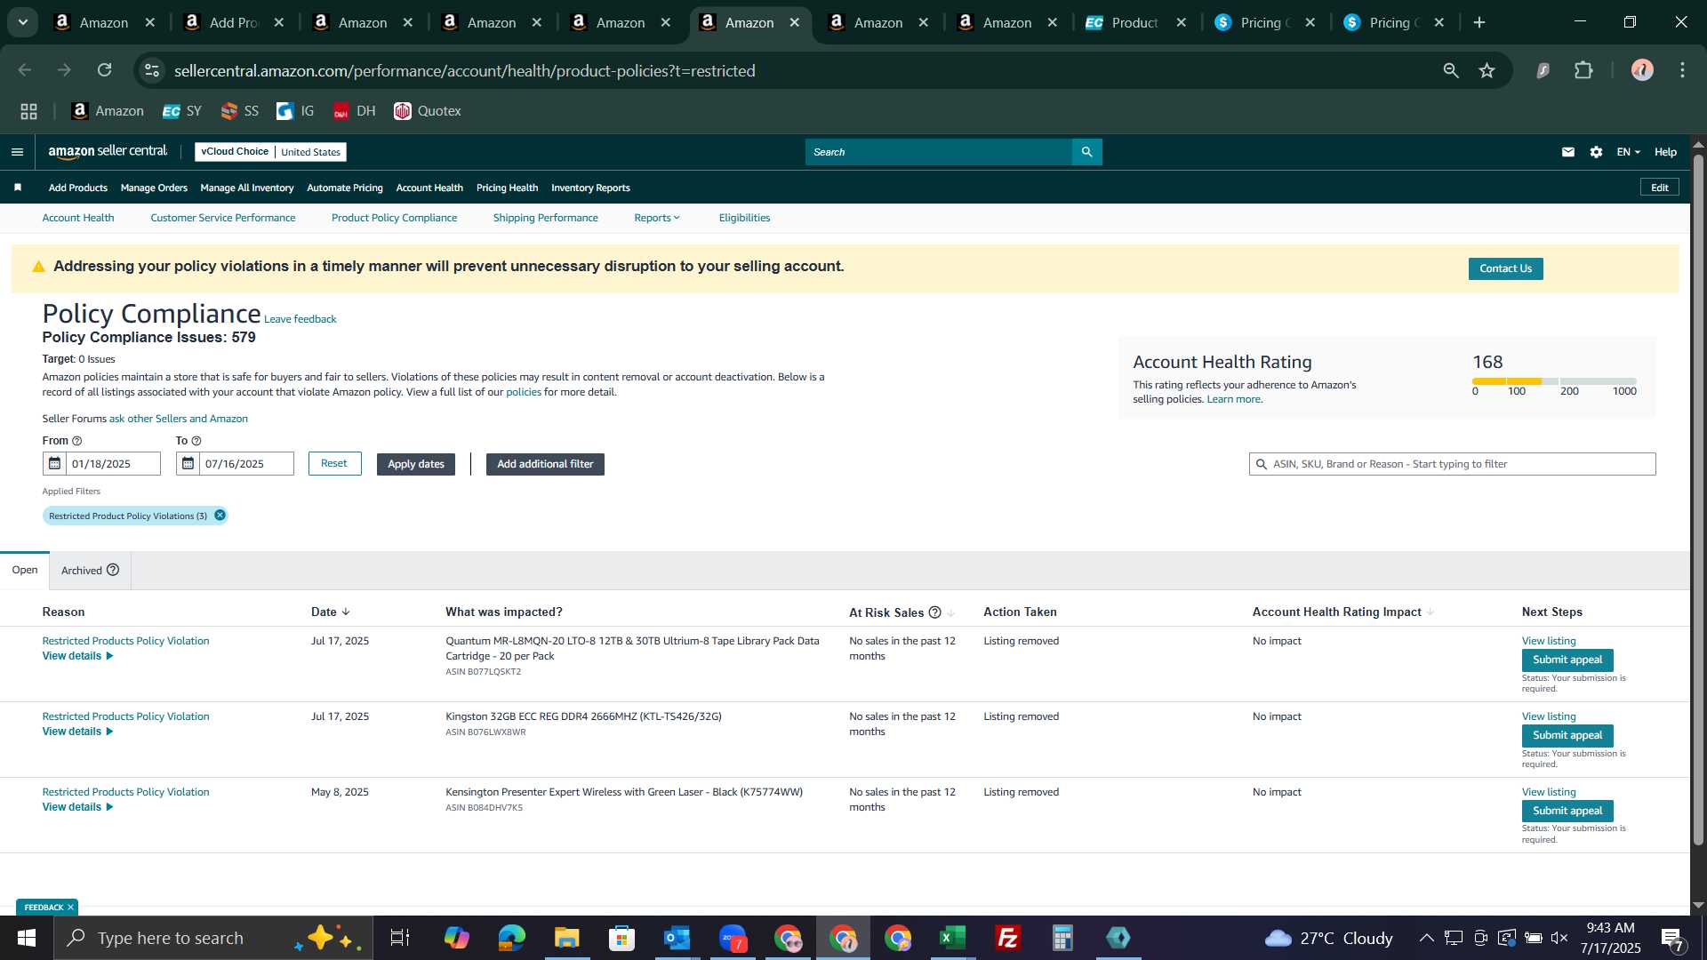Image resolution: width=1707 pixels, height=960 pixels.
Task: Show hidden system tray icons chevron
Action: (1426, 938)
